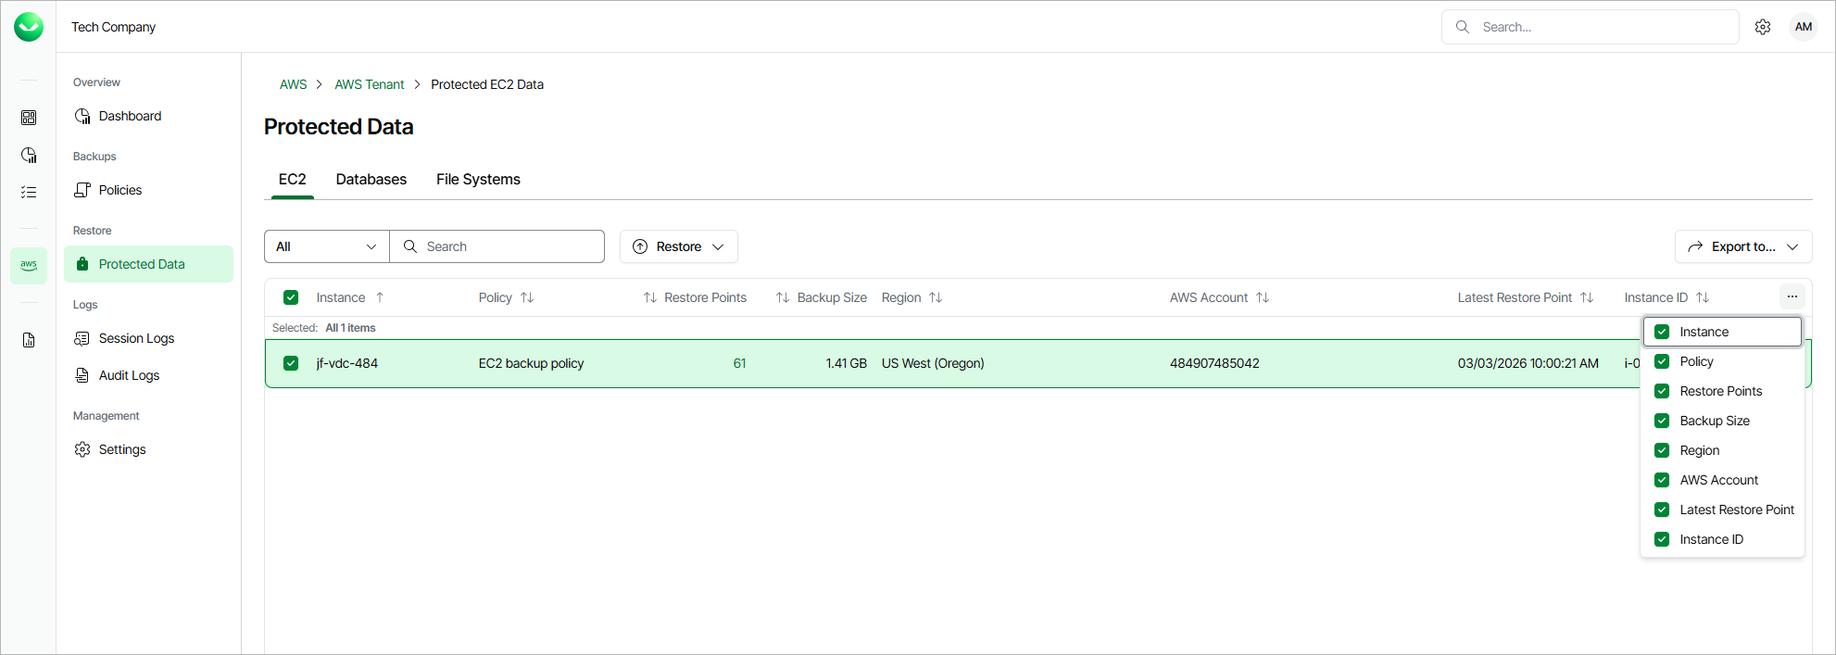1836x655 pixels.
Task: Open the All filter dropdown
Action: tap(327, 246)
